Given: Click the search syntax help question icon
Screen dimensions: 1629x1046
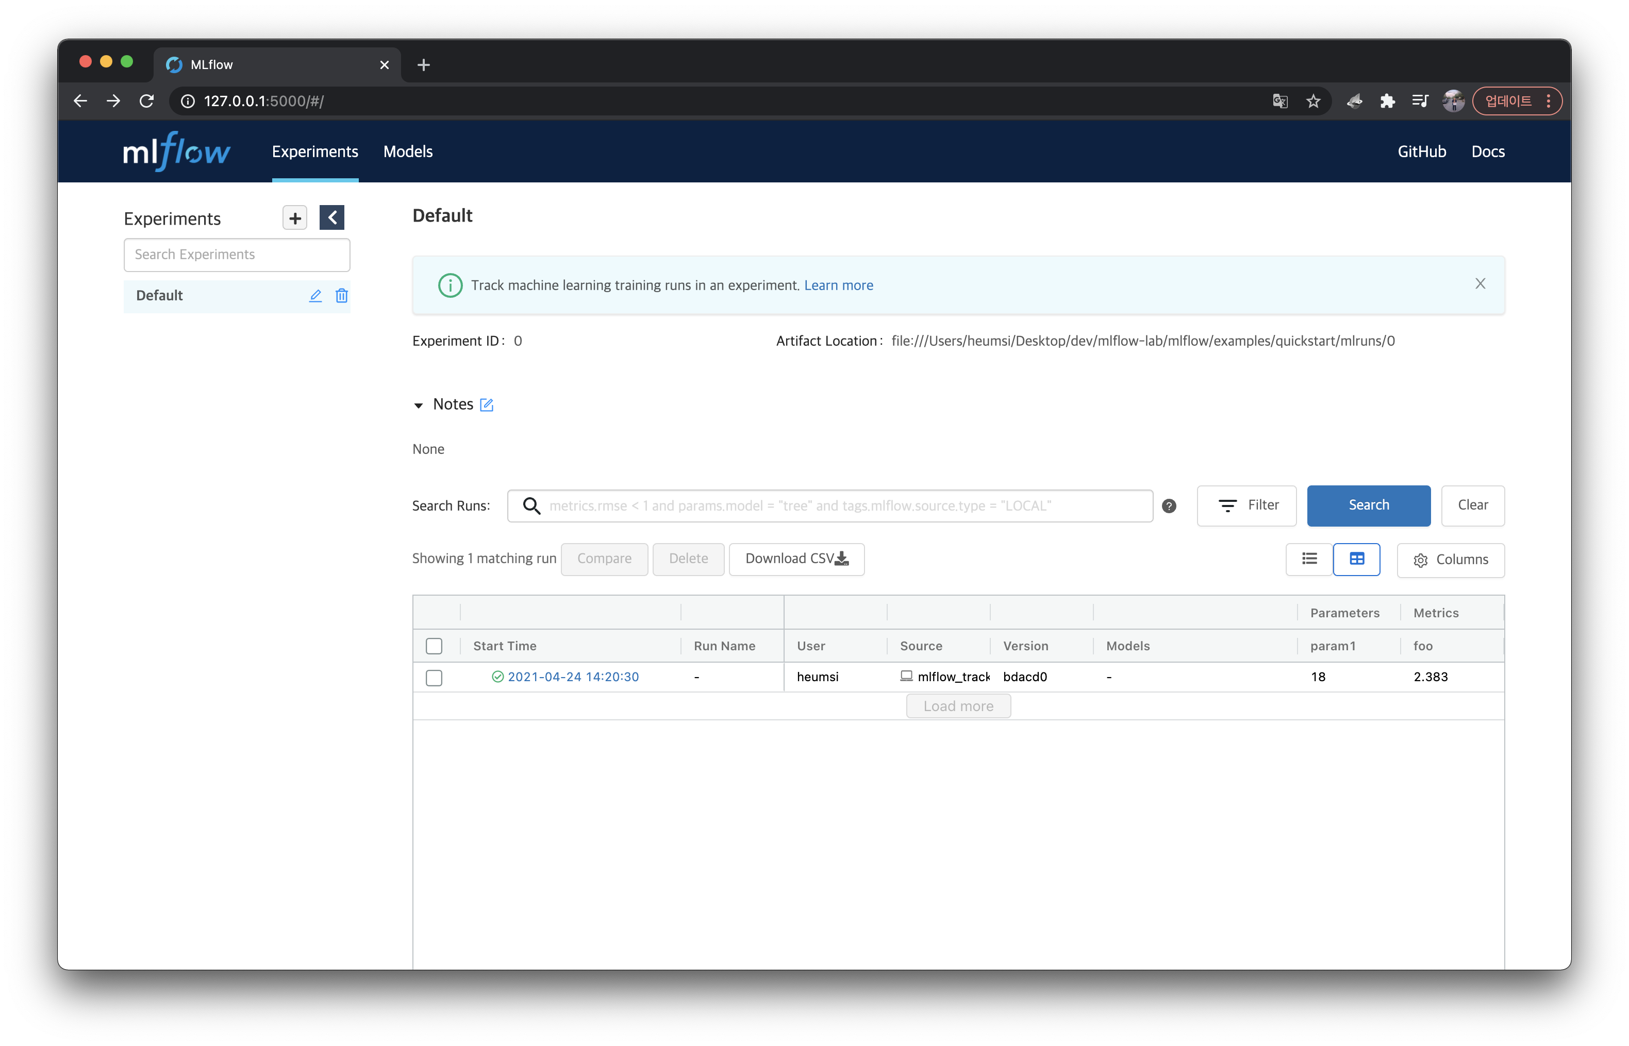Looking at the screenshot, I should [x=1169, y=506].
